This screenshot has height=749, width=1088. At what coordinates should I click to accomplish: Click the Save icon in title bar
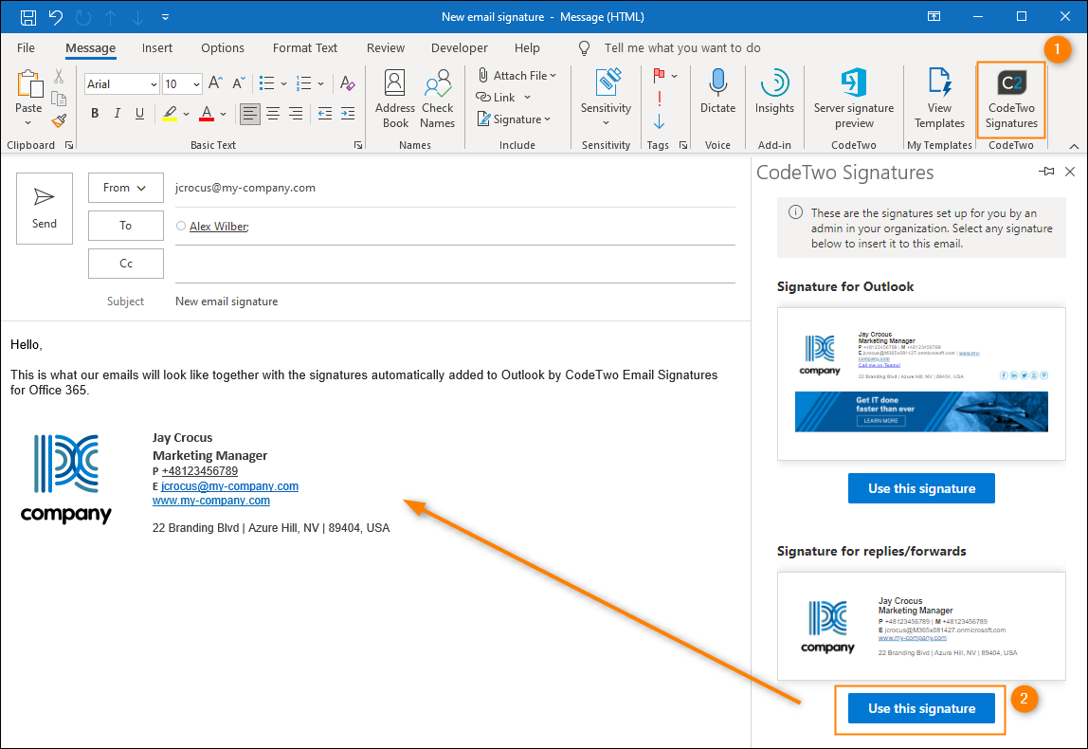[x=28, y=17]
